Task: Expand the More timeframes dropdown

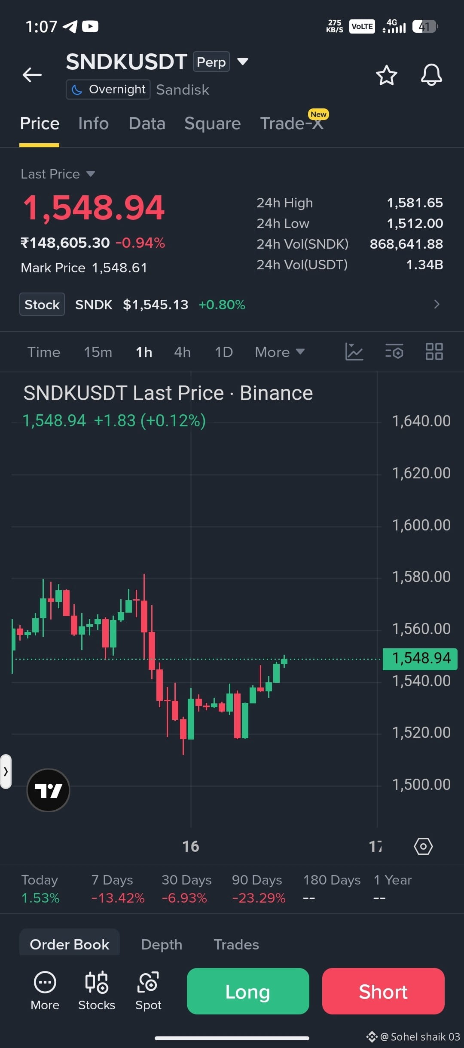Action: (280, 352)
